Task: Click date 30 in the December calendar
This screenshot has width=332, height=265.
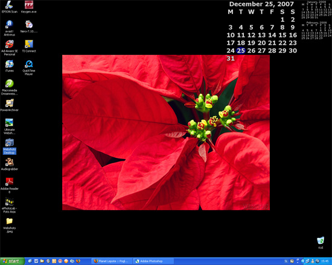Action: [x=293, y=51]
